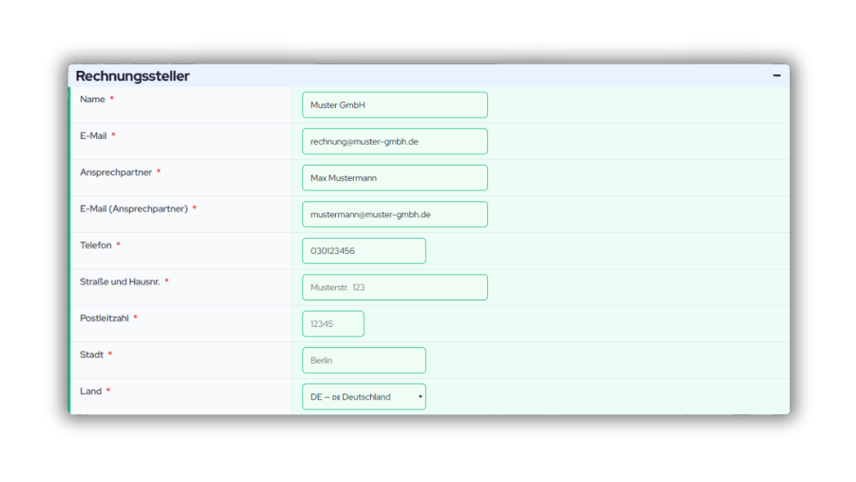Click the Stadt input with Berlin placeholder

(x=363, y=360)
